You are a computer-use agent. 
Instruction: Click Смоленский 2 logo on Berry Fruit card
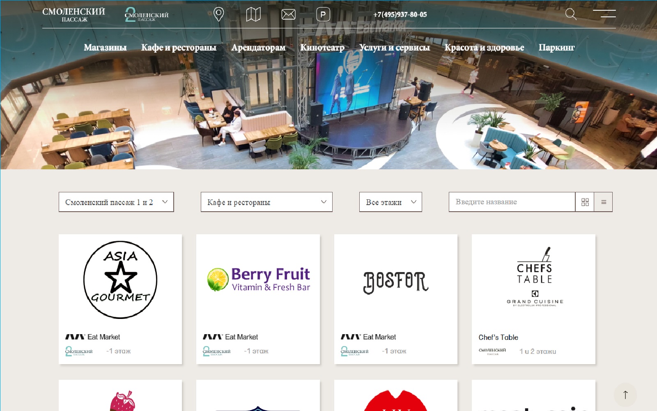click(x=216, y=351)
